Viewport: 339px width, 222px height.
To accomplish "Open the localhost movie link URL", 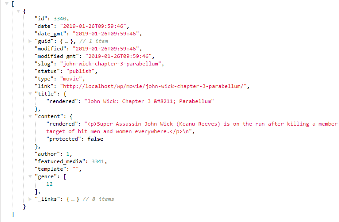I will 153,86.
